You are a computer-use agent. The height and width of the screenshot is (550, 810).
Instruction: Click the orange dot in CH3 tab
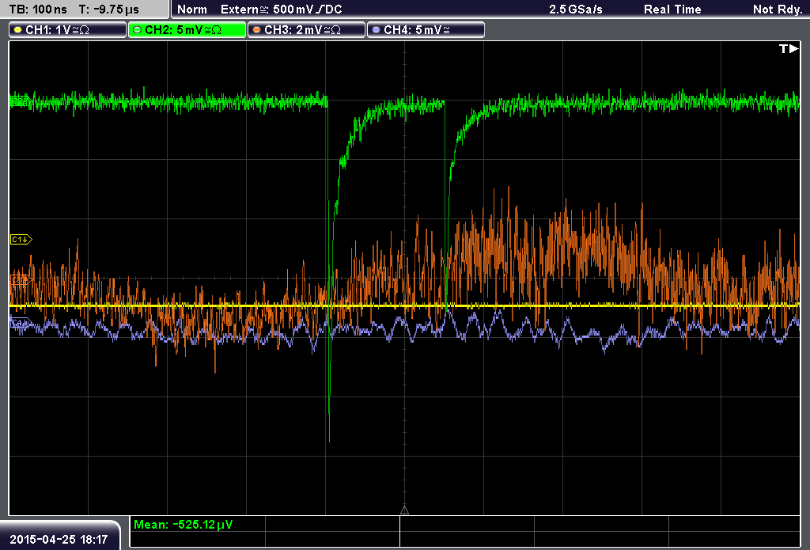(257, 30)
